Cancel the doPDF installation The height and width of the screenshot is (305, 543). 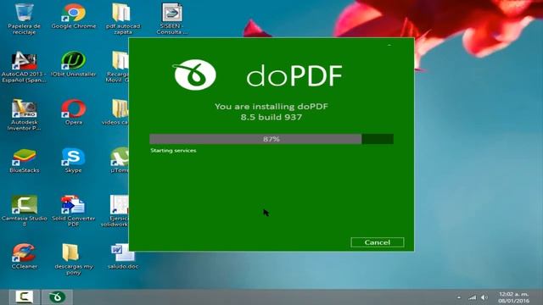coord(377,242)
